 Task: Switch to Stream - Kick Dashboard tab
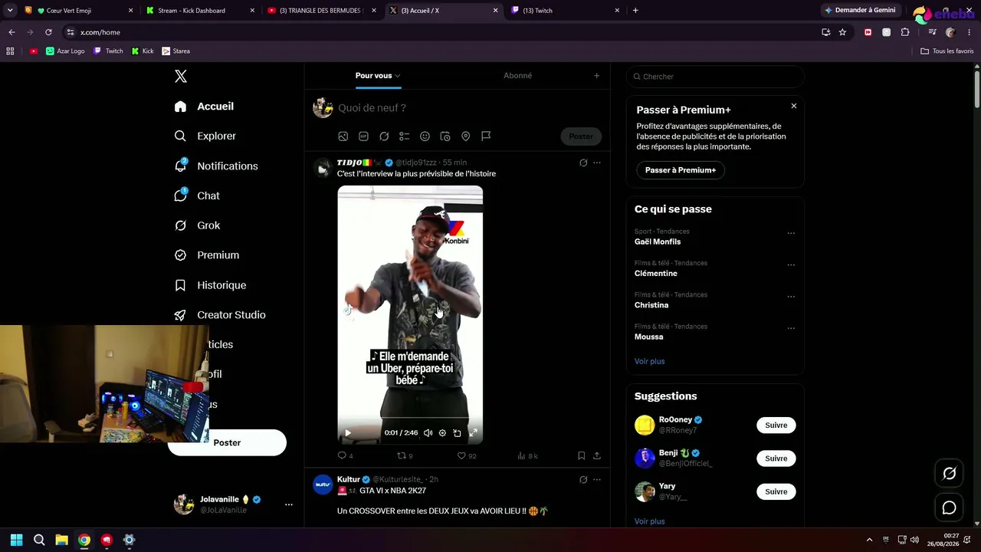click(x=200, y=11)
